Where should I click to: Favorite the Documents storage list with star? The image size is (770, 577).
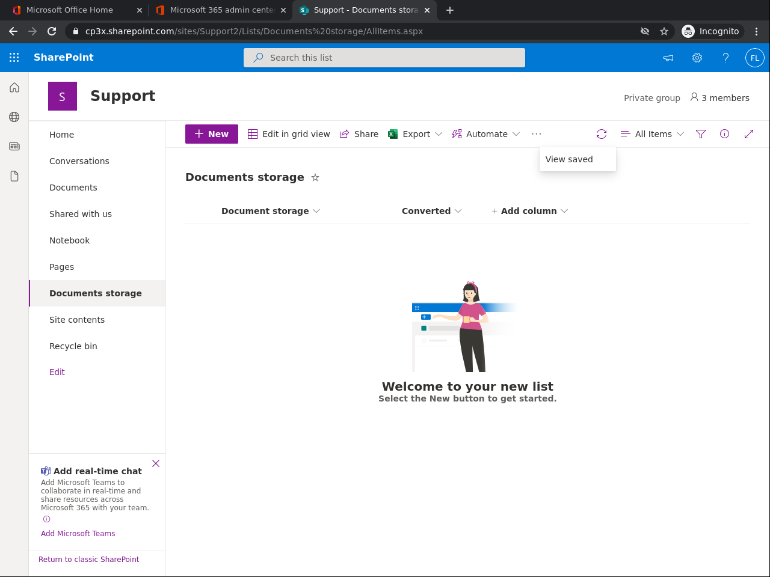315,177
